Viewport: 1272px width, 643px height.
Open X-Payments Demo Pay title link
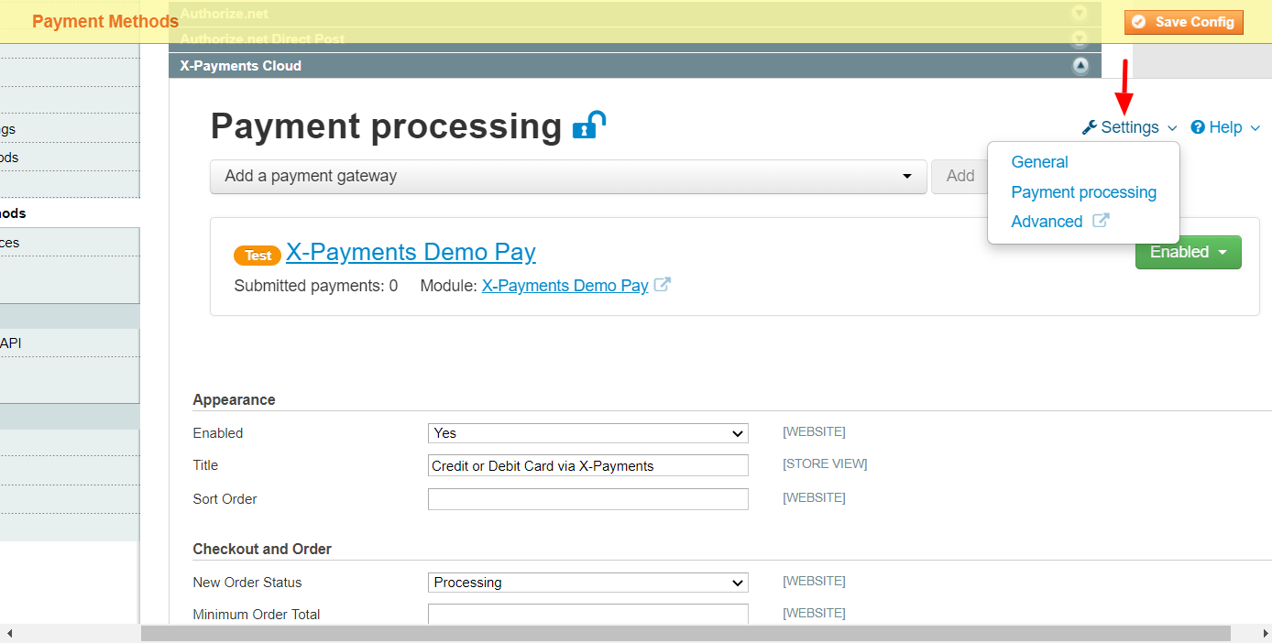pyautogui.click(x=411, y=252)
